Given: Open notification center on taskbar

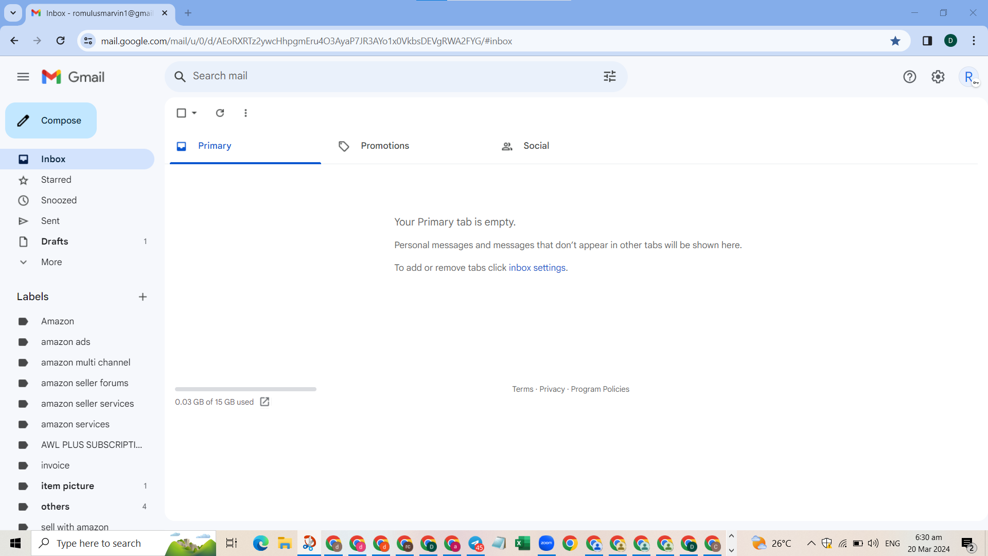Looking at the screenshot, I should (x=968, y=544).
